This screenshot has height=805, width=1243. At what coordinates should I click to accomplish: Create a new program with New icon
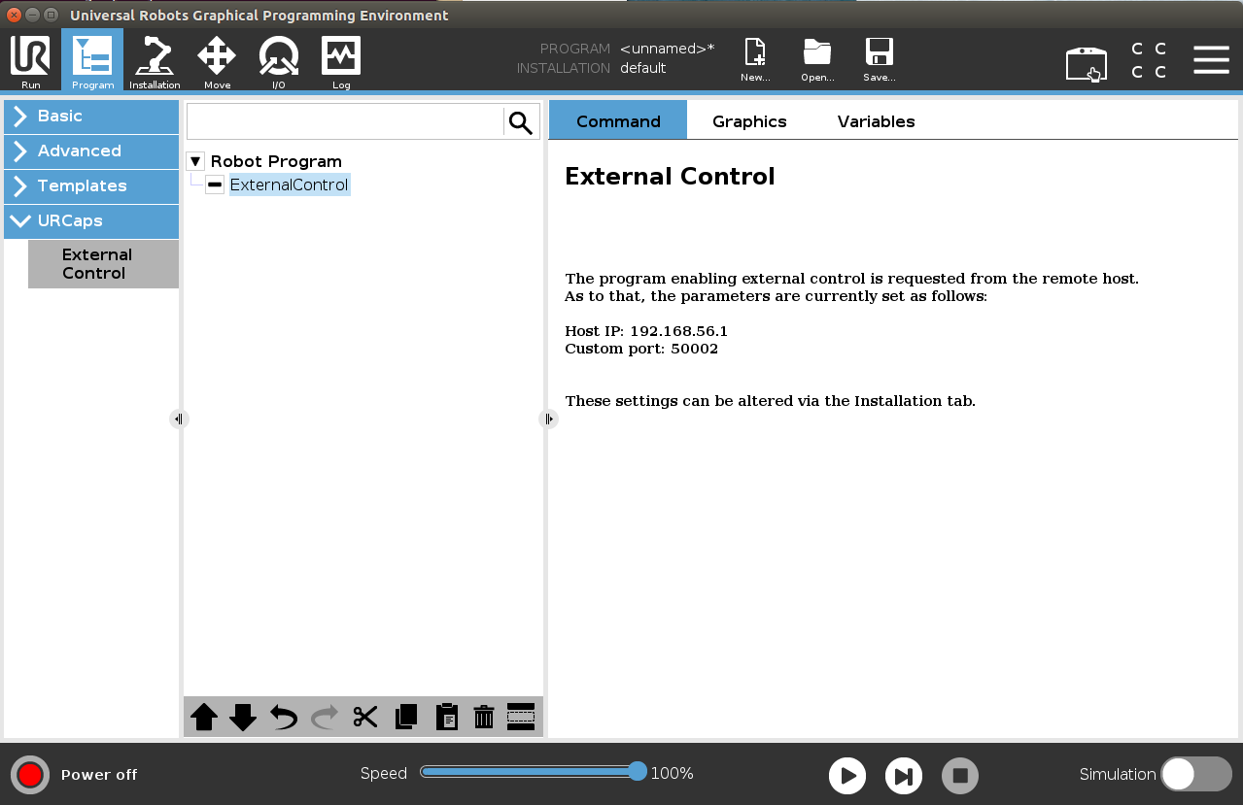pos(755,58)
